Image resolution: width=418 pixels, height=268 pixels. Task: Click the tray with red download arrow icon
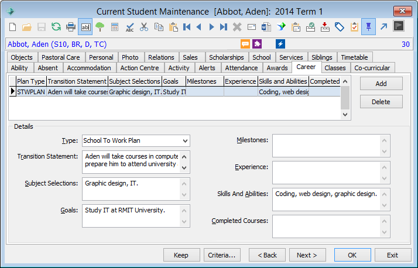tap(325, 27)
